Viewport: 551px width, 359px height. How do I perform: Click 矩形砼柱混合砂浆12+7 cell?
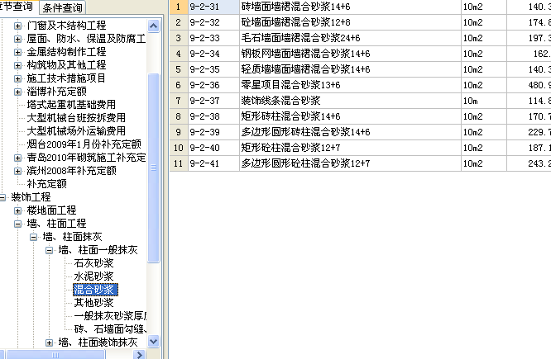(350, 148)
